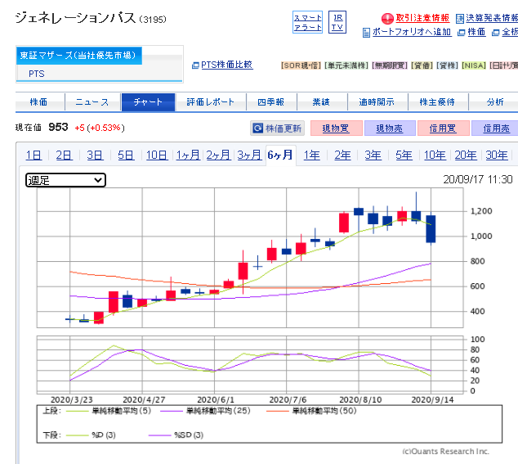Viewport: 518px width, 464px height.
Task: Select the 1ヶ月 chart period
Action: [188, 155]
